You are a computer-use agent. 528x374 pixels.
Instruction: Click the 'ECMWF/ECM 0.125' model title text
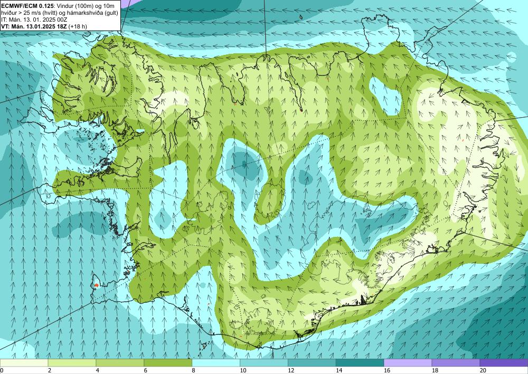coord(27,6)
